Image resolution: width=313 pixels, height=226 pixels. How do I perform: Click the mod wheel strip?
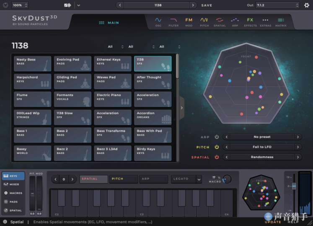click(39, 193)
